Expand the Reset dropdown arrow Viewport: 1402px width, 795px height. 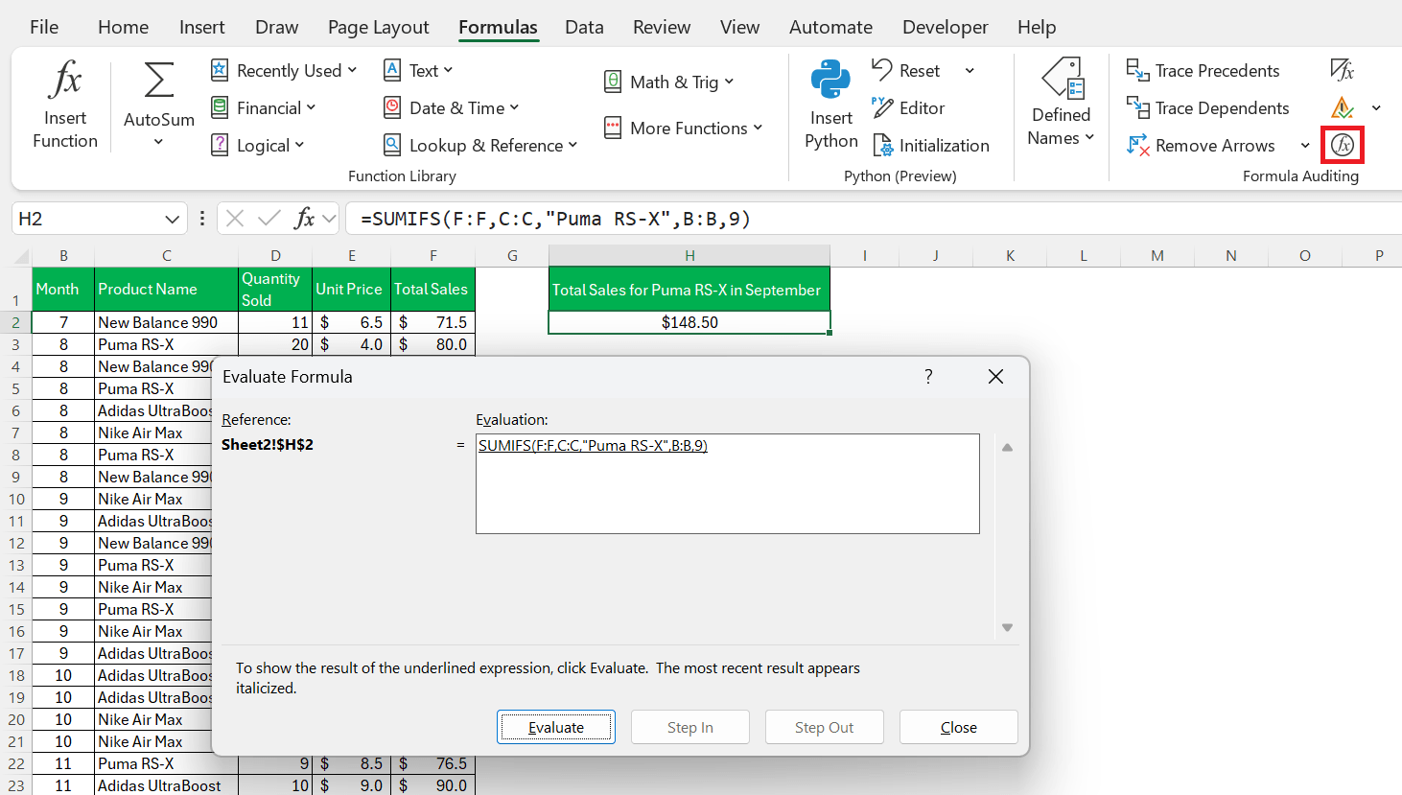click(x=970, y=70)
